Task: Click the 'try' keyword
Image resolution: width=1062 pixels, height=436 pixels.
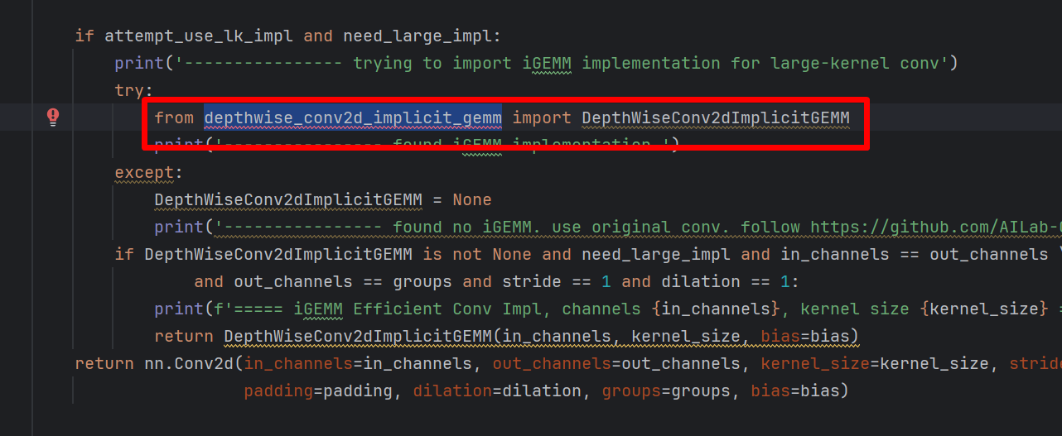Action: pos(129,90)
